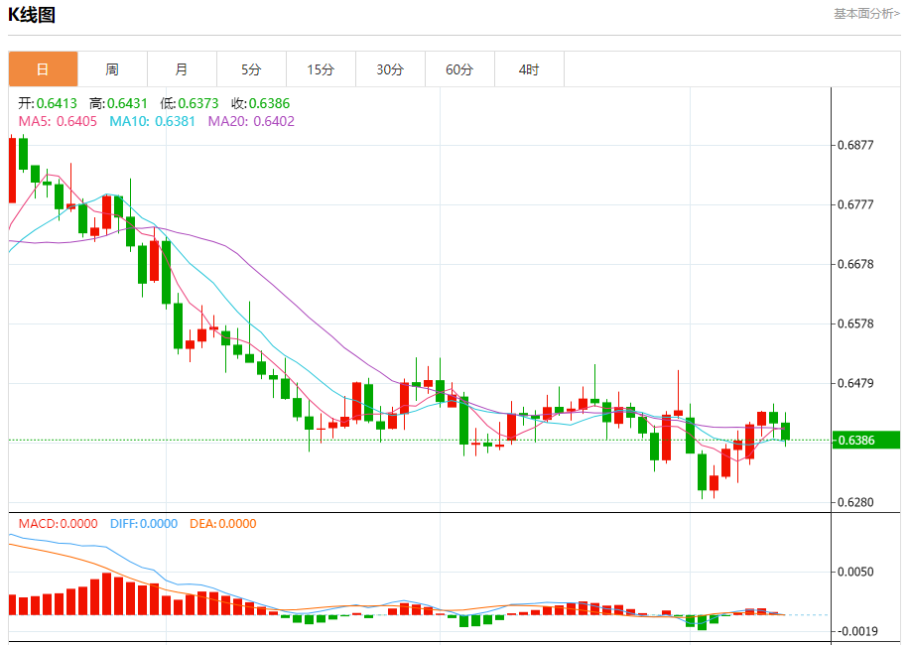911x645 pixels.
Task: Open the 5分 interval tab
Action: pyautogui.click(x=251, y=69)
